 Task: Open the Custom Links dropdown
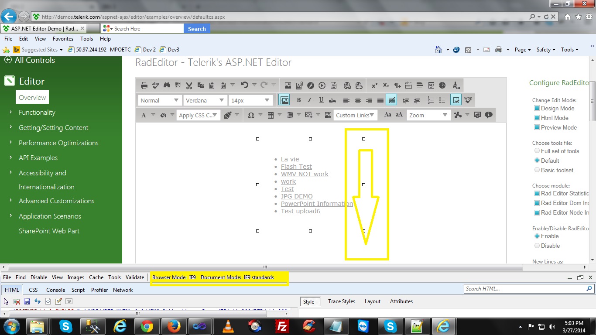pyautogui.click(x=356, y=115)
